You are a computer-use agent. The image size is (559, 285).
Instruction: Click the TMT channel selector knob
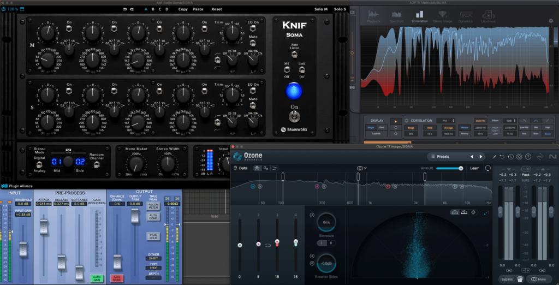pos(68,162)
